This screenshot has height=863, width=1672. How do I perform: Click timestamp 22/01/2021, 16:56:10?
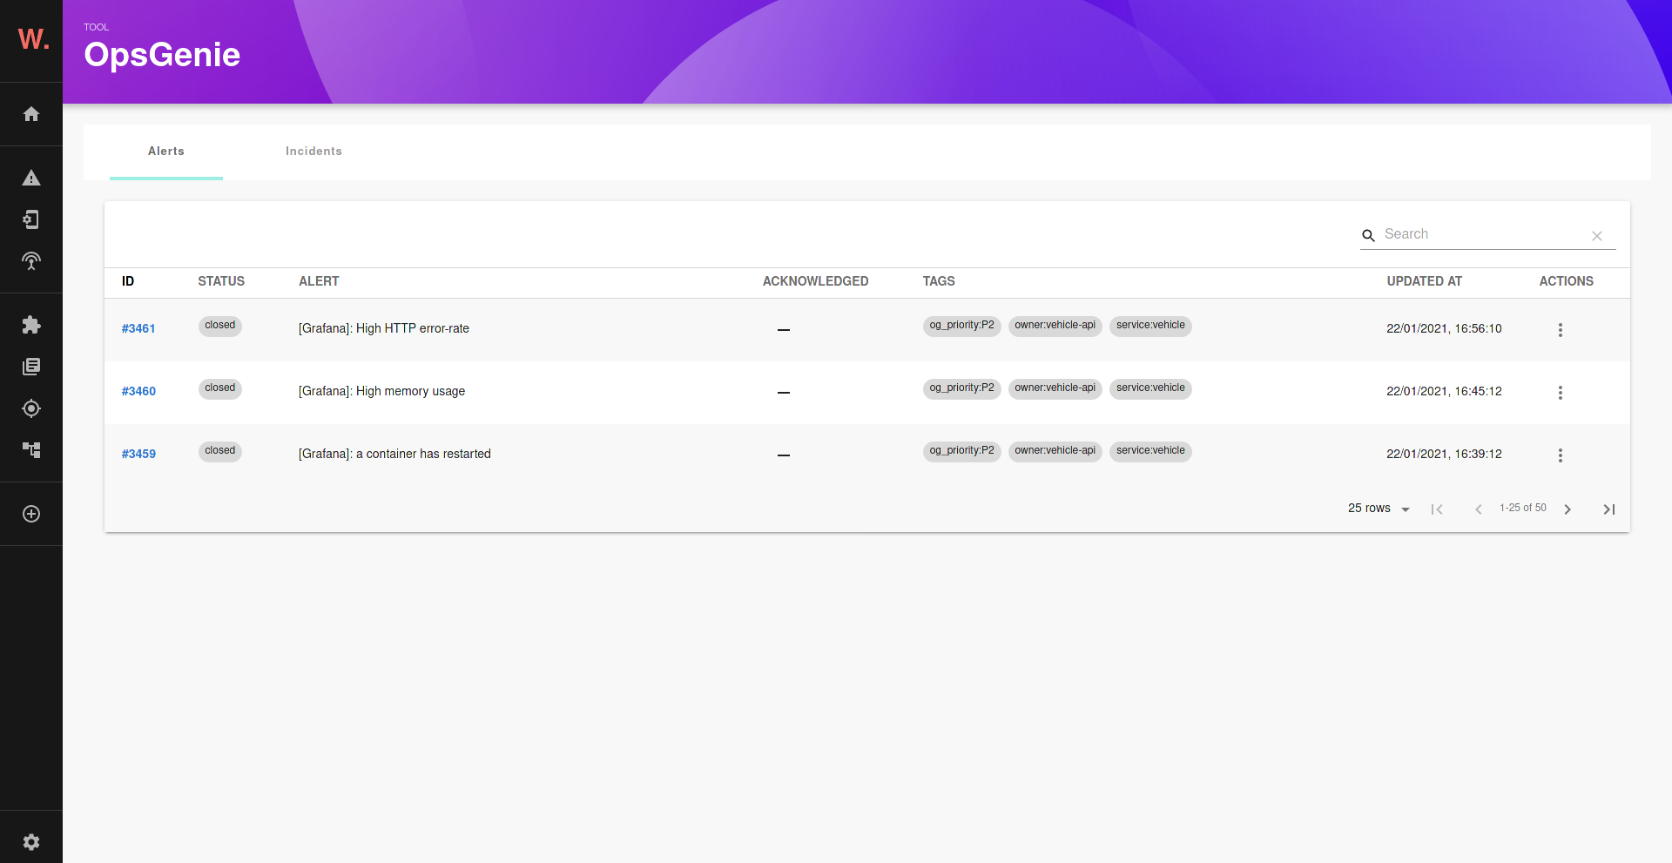point(1444,328)
